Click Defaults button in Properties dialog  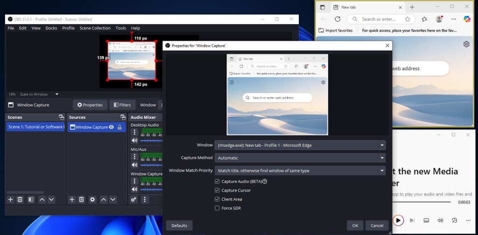(x=179, y=226)
